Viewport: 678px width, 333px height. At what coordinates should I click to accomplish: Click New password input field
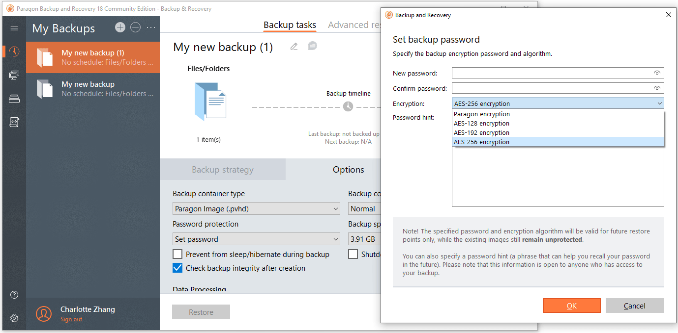click(558, 73)
